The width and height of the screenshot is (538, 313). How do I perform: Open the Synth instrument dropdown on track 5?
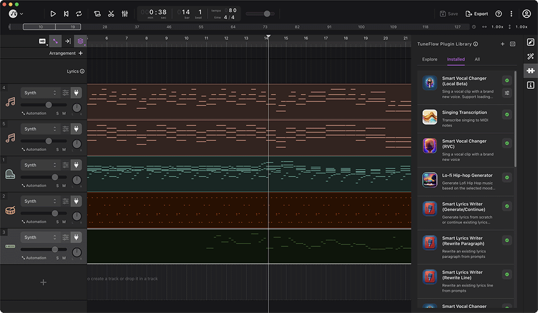40,129
